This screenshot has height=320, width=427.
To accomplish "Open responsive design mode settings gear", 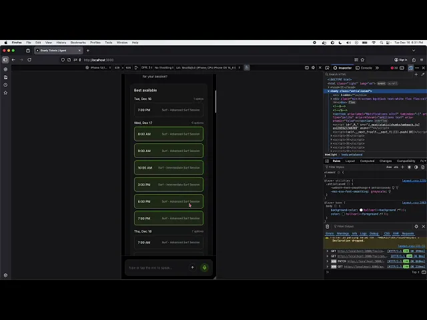I will 313,67.
